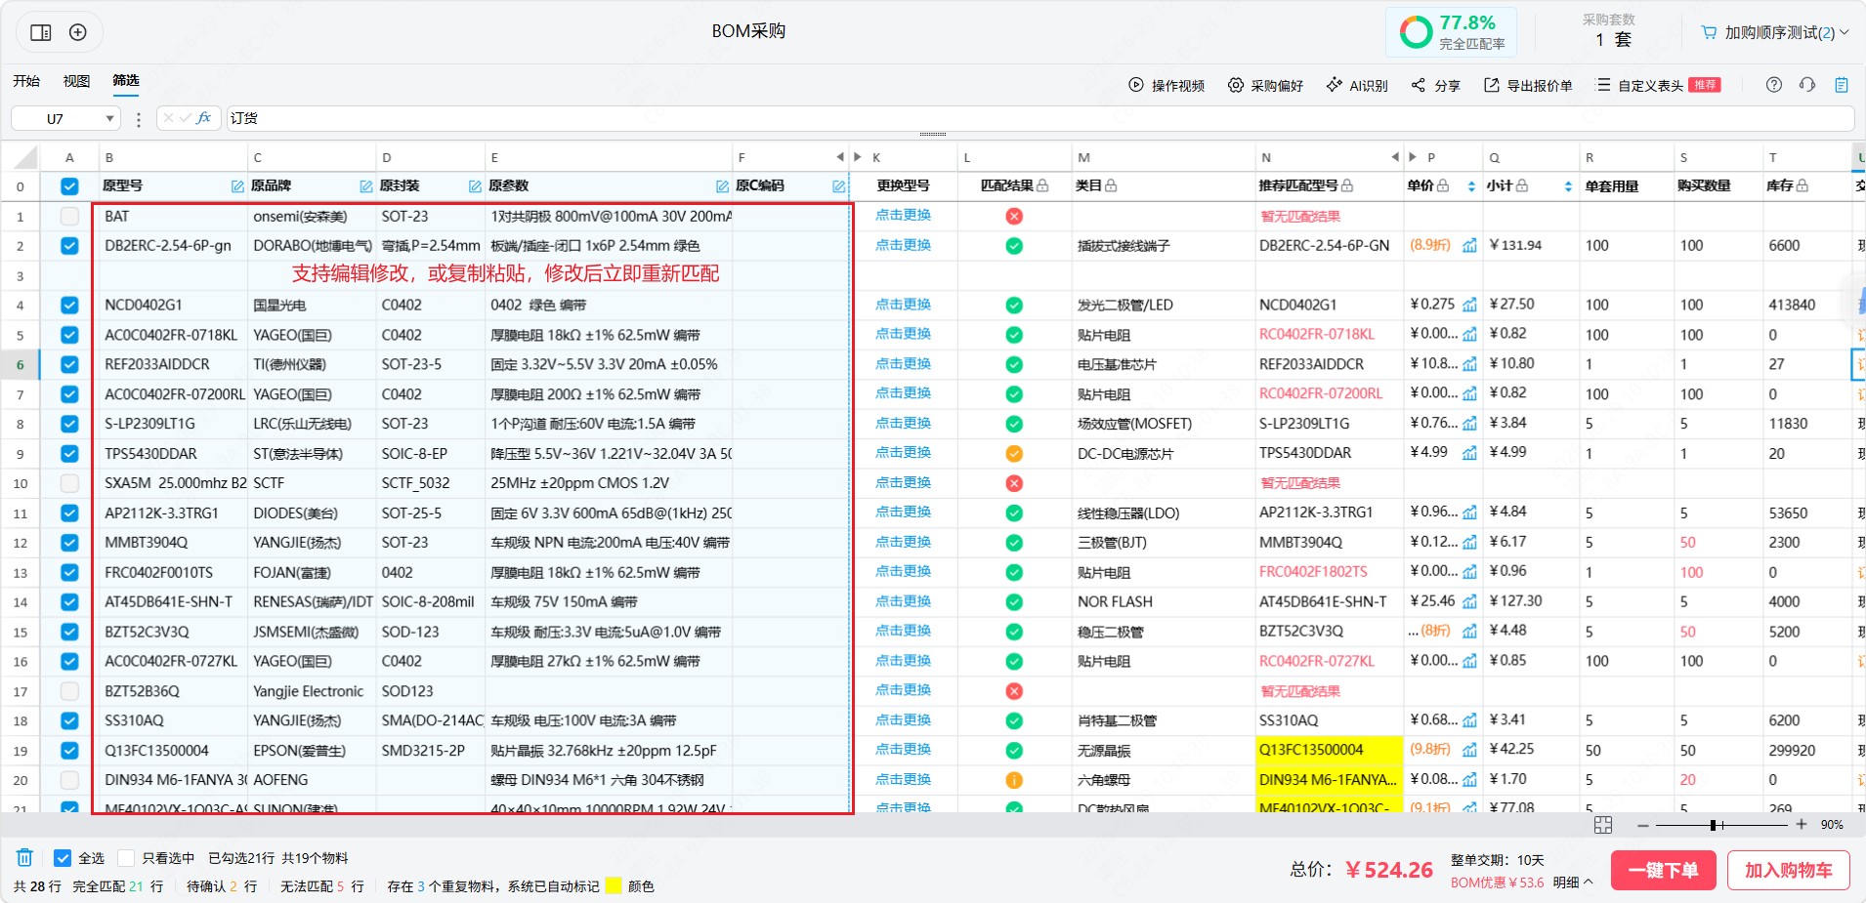The height and width of the screenshot is (903, 1866).
Task: Expand hidden columns with arrow before K
Action: pyautogui.click(x=858, y=157)
